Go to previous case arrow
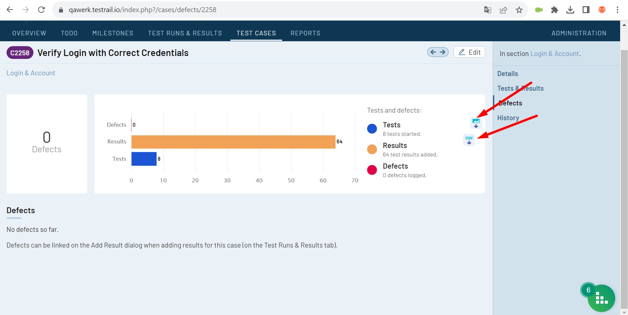Screen dimensions: 628x315 pyautogui.click(x=433, y=52)
